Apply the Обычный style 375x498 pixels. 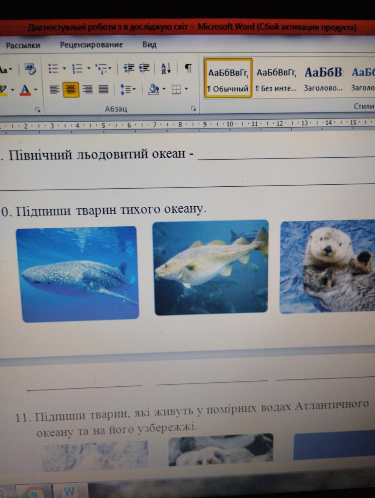[228, 78]
